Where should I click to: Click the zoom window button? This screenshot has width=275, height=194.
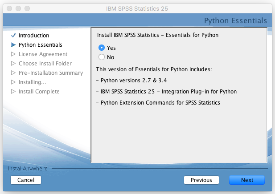click(x=27, y=8)
